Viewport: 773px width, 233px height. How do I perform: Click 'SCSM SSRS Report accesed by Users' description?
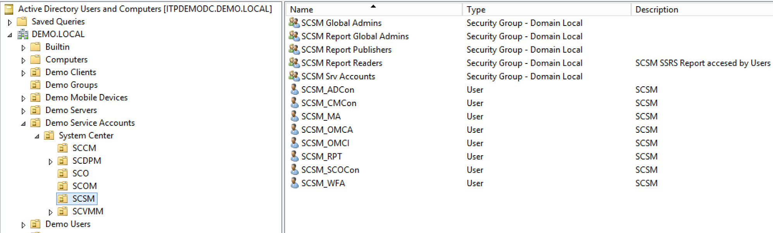click(x=703, y=63)
